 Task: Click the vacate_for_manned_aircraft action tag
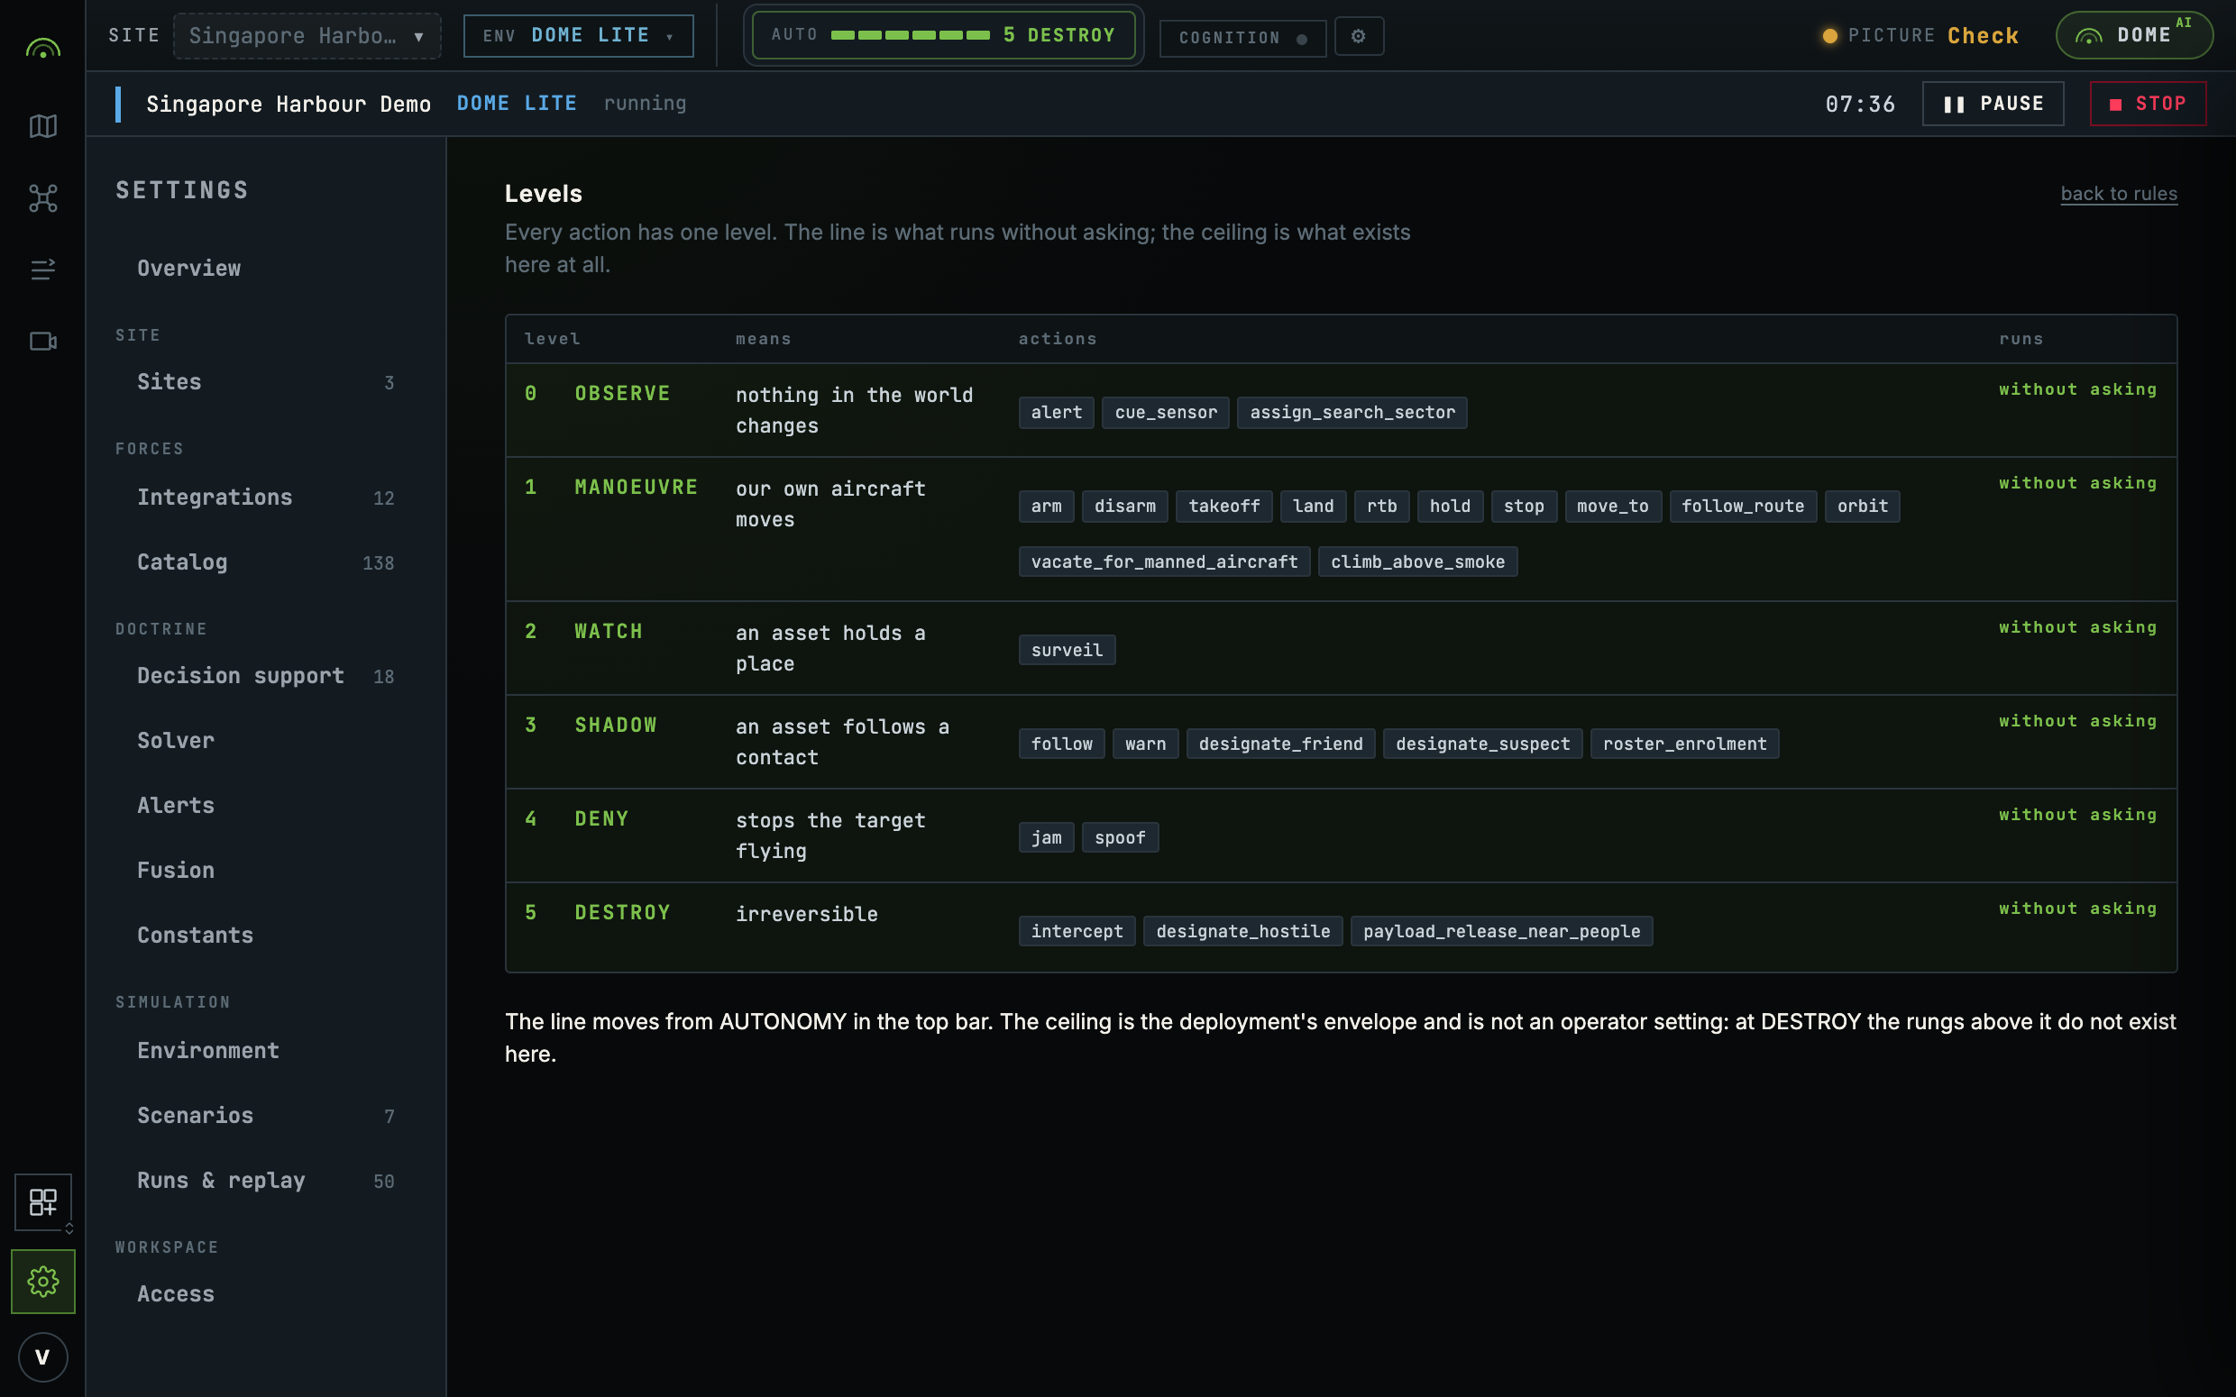[x=1164, y=562]
